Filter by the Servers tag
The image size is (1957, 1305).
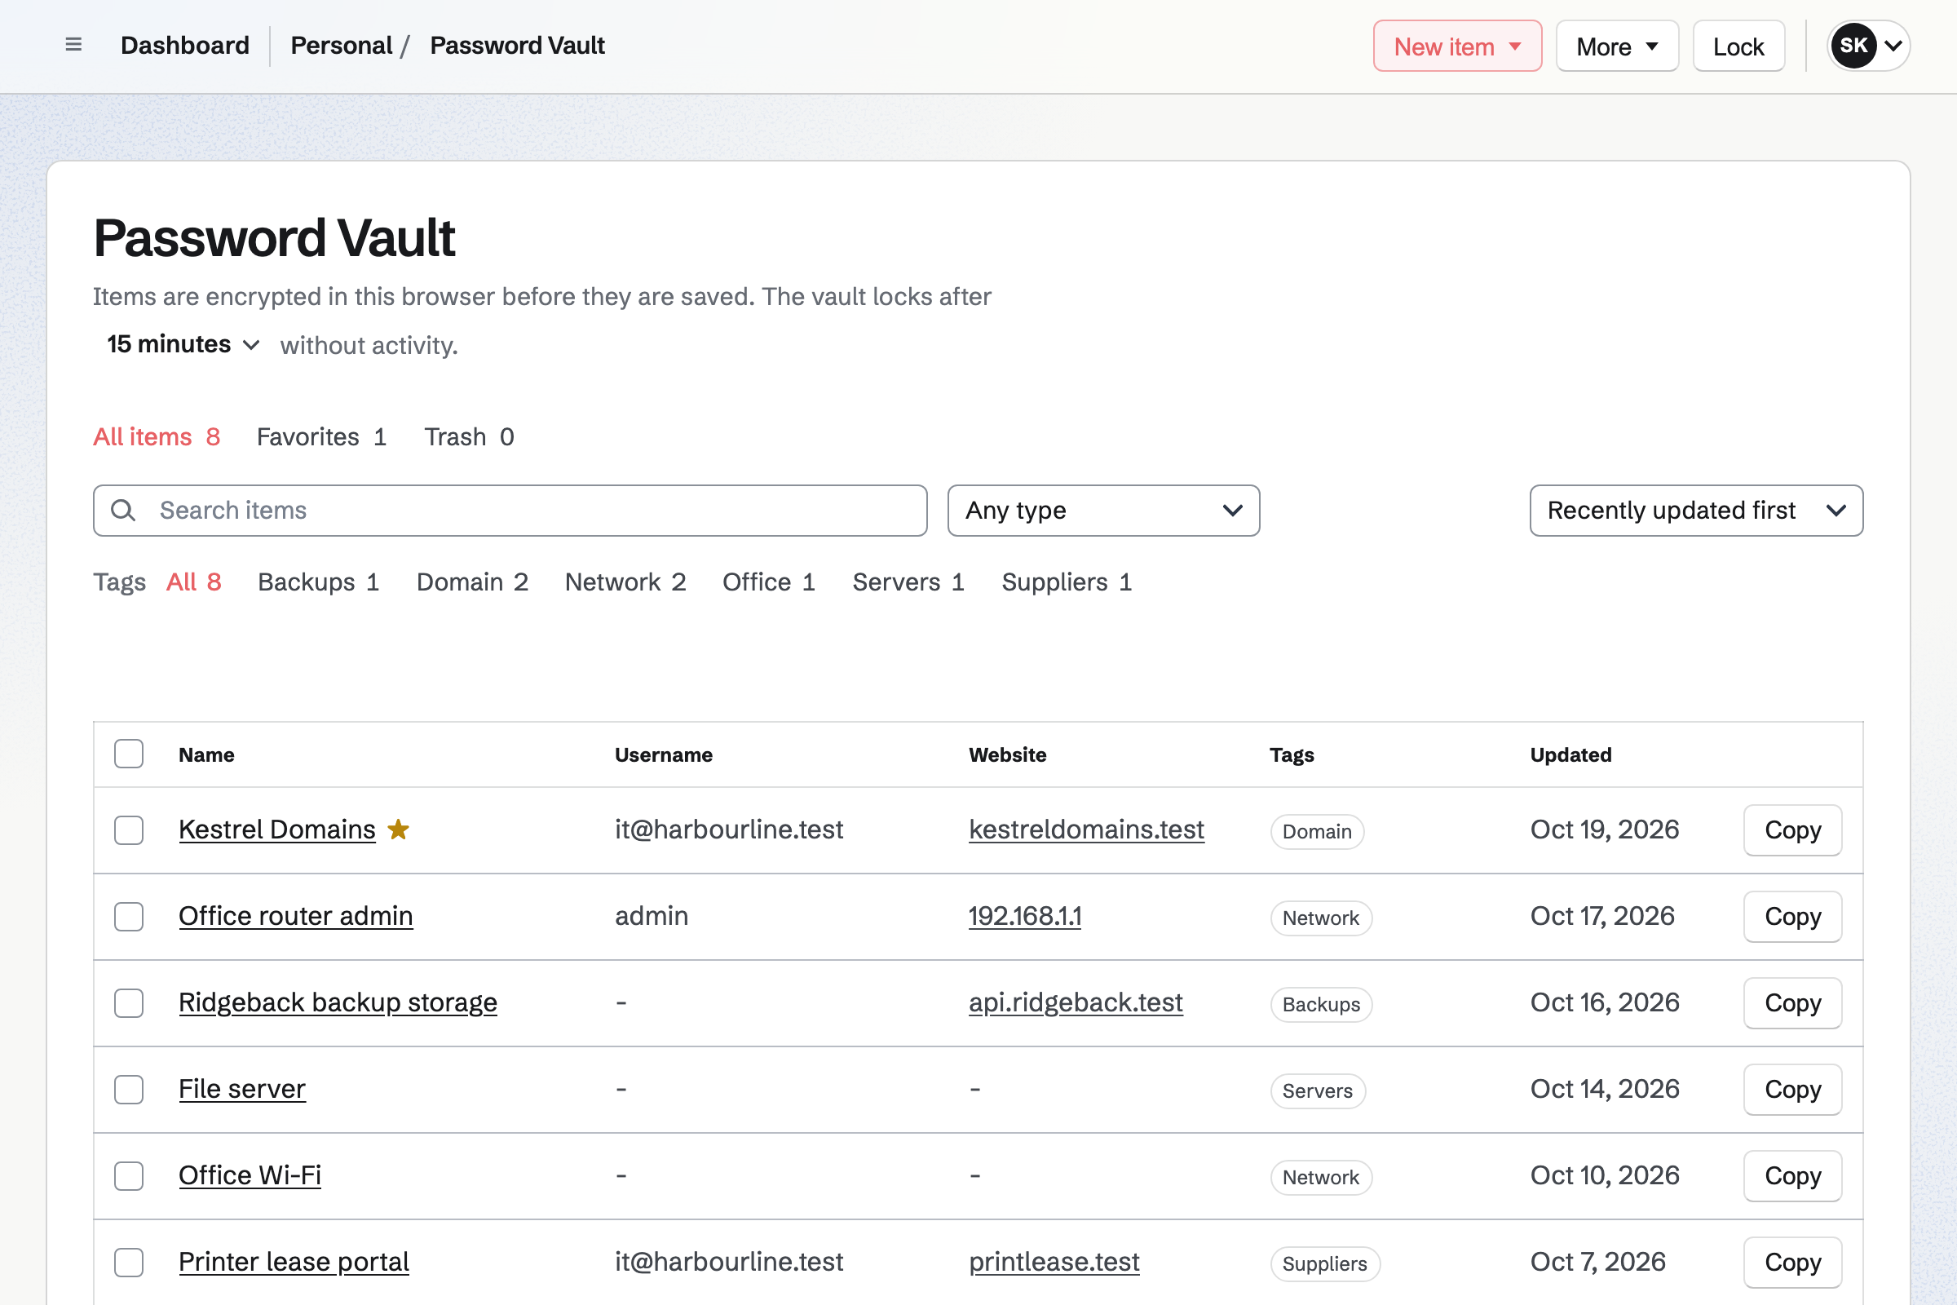[x=908, y=582]
